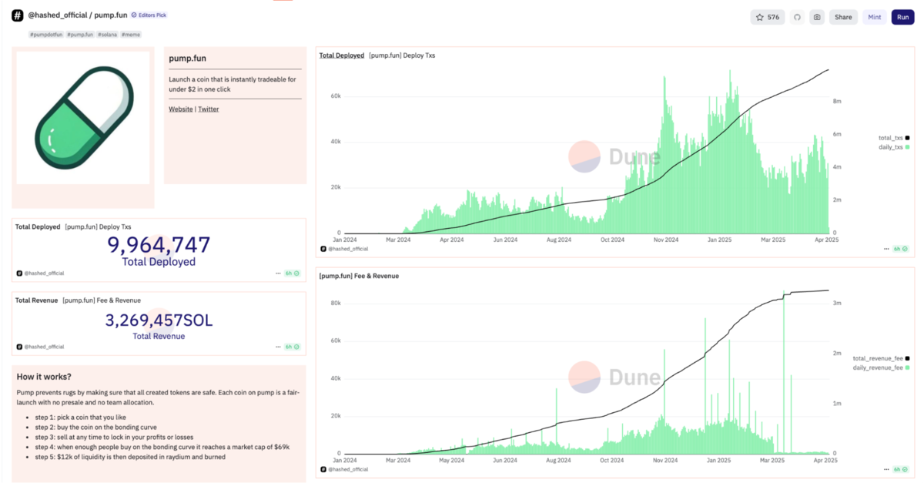Select the #pump.fun tag
The height and width of the screenshot is (483, 924).
(80, 35)
